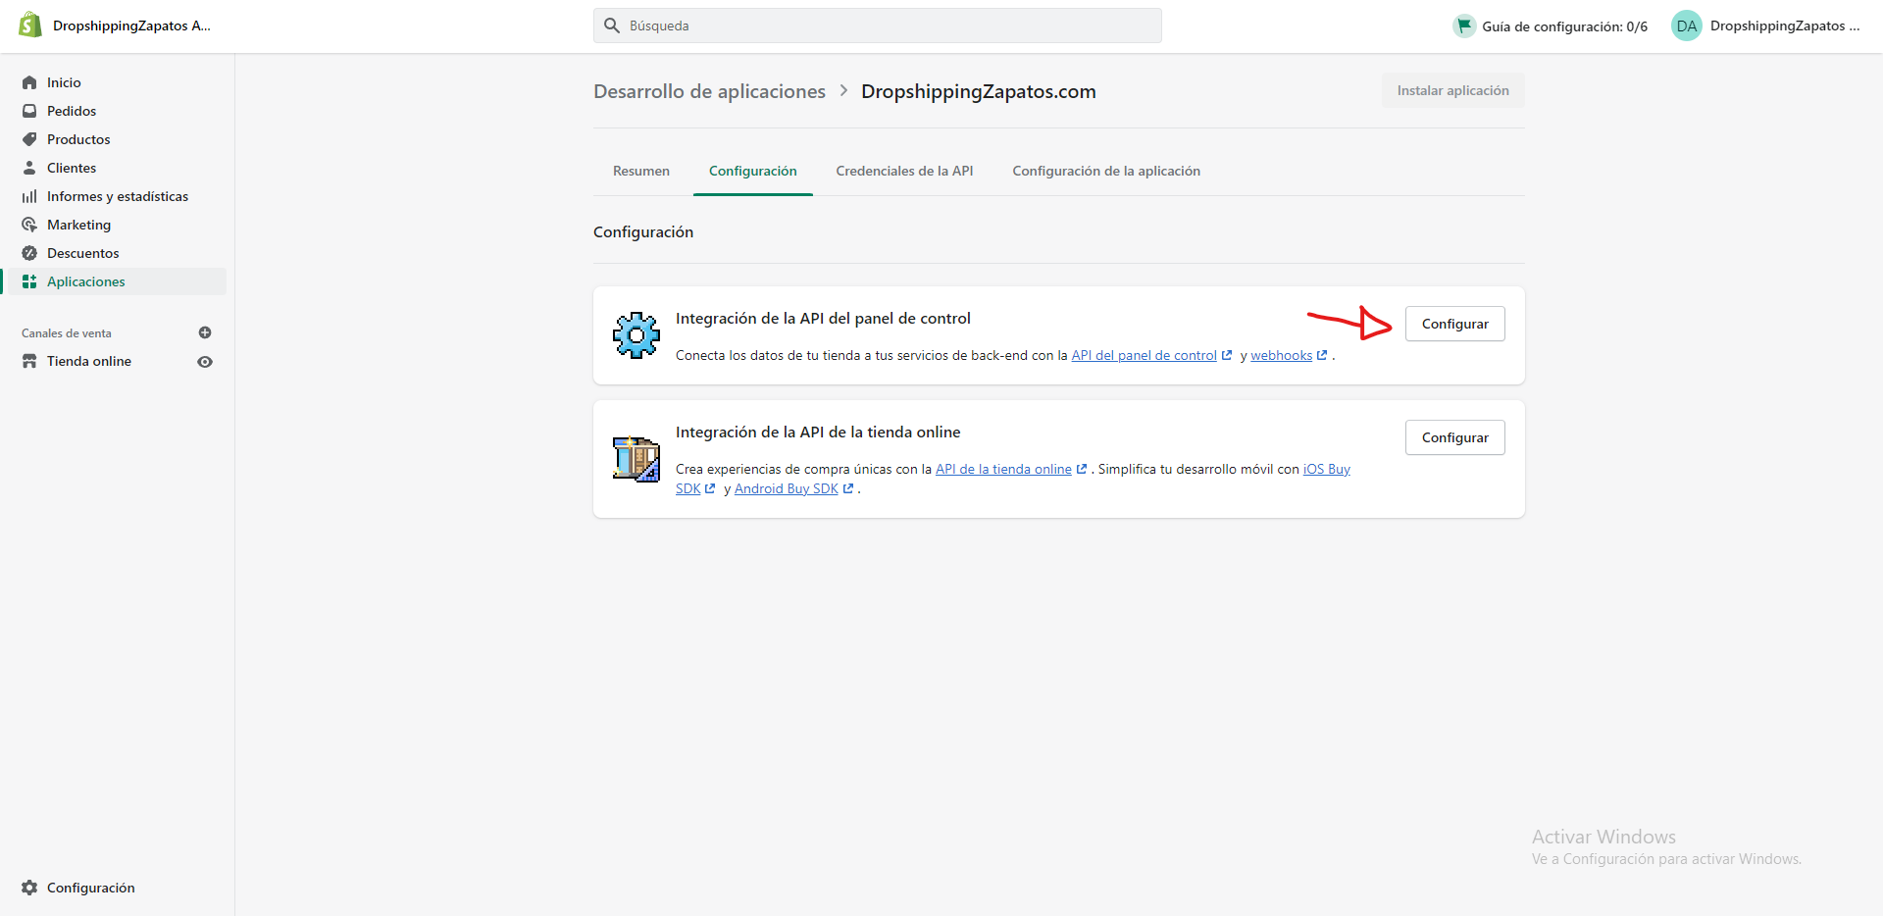Click Configurar on the tienda online API card
The width and height of the screenshot is (1883, 916).
click(x=1455, y=437)
